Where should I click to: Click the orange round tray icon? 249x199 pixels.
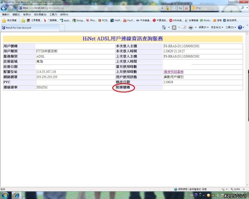(x=209, y=195)
